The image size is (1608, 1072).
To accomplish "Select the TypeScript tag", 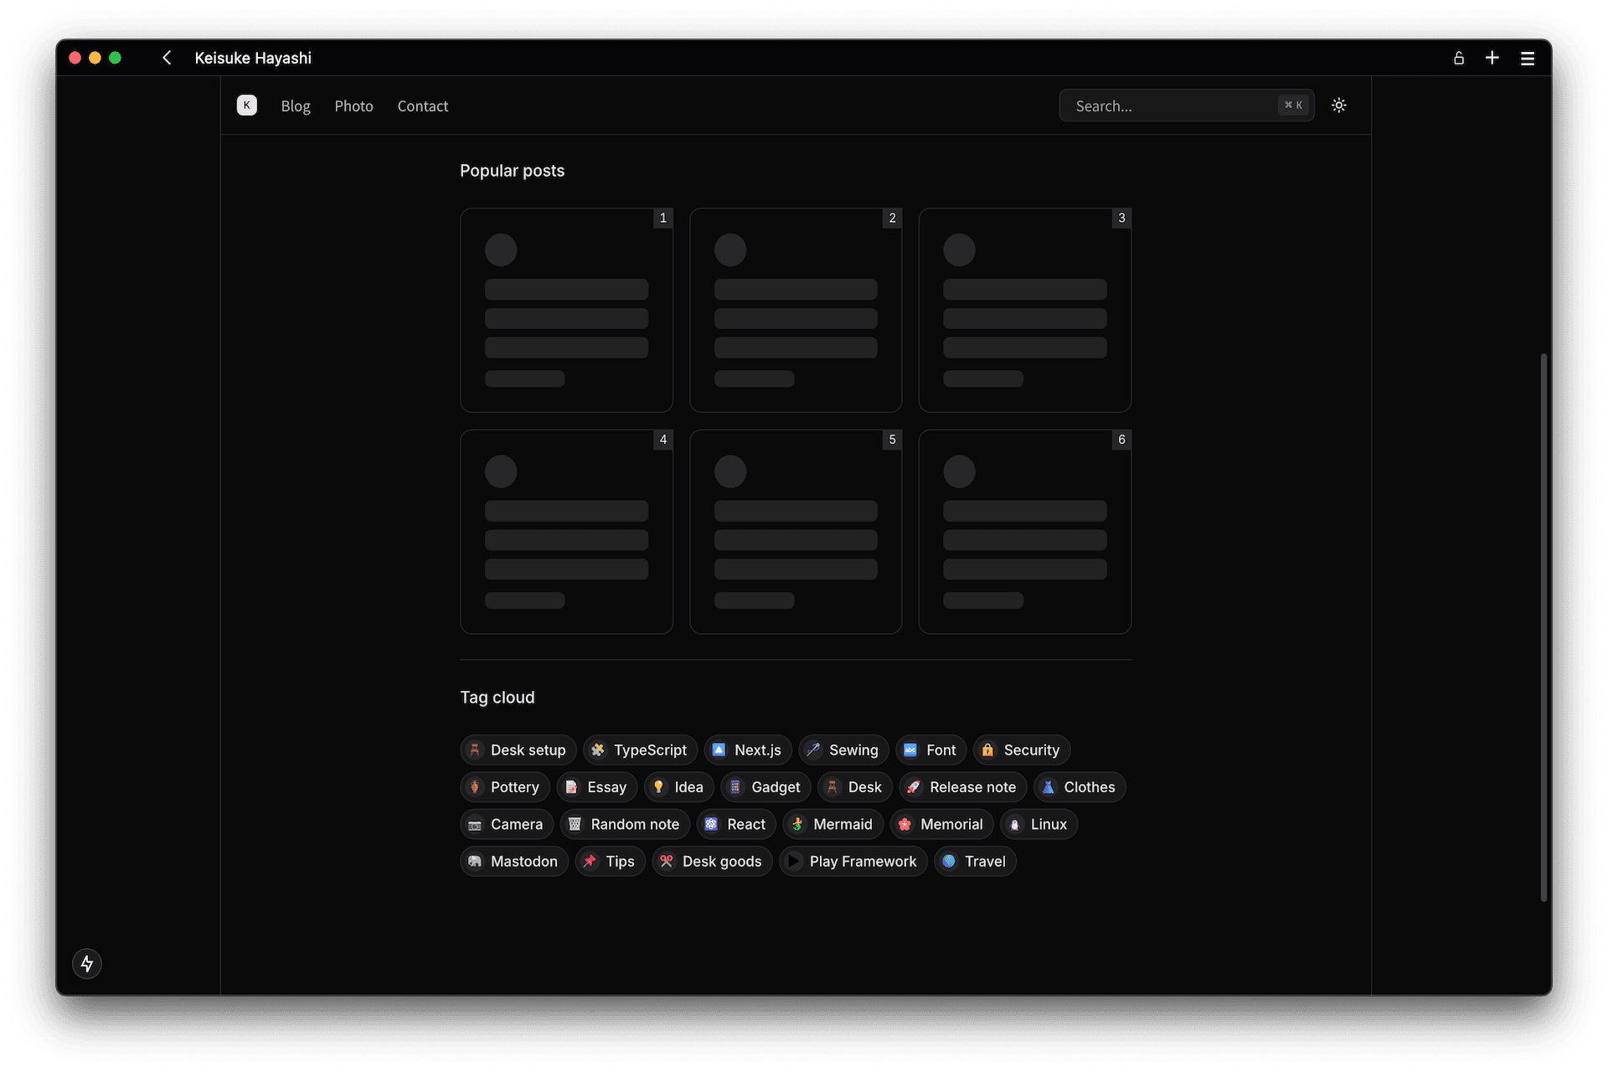I will (640, 750).
